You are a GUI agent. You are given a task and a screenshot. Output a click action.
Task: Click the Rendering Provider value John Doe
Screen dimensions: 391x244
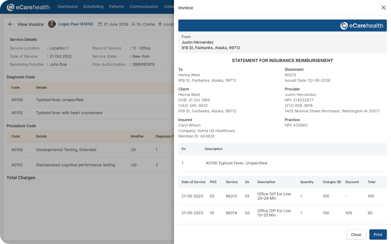(x=58, y=64)
